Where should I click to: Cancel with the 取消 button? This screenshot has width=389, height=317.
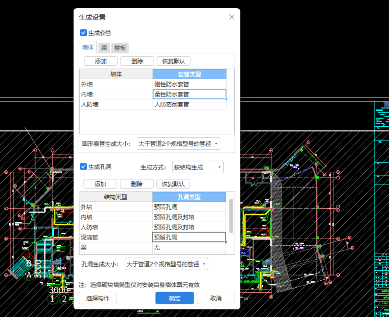click(216, 298)
